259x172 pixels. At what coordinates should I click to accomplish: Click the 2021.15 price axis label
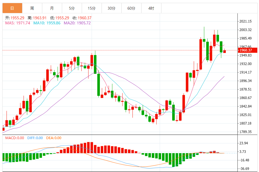[245, 21]
